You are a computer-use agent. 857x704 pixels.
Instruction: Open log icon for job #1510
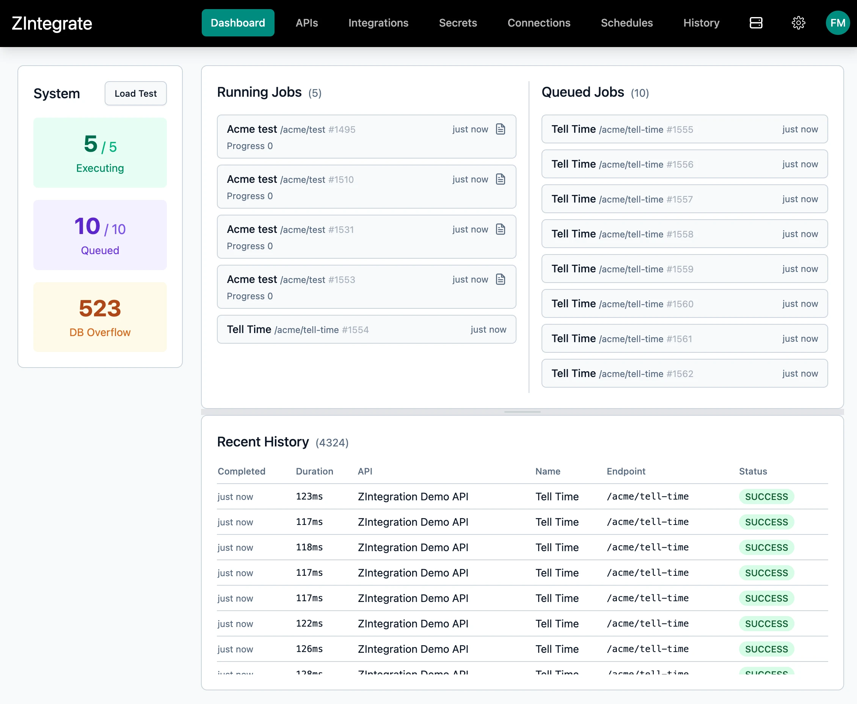point(501,179)
